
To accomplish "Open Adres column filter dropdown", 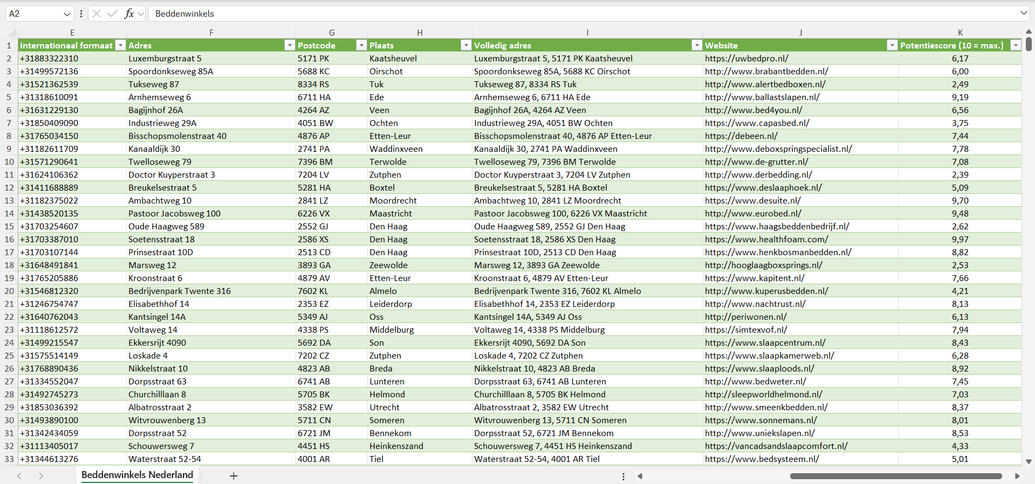I will [290, 45].
